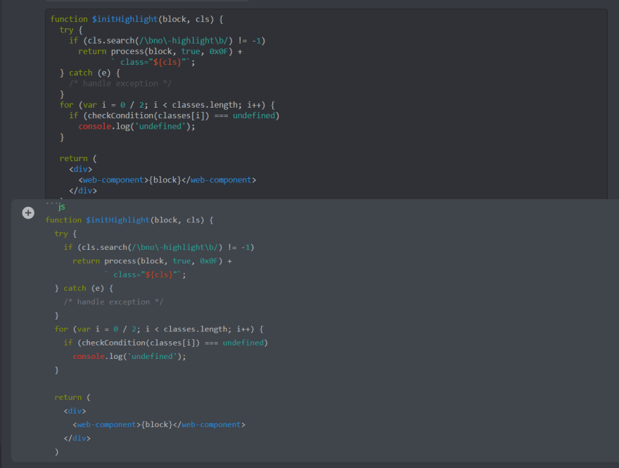
Task: Click the closing </div> line in message input
Action: pyautogui.click(x=77, y=438)
